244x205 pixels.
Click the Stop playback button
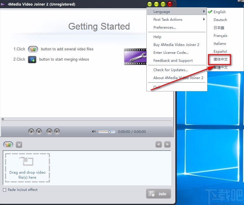click(x=39, y=132)
